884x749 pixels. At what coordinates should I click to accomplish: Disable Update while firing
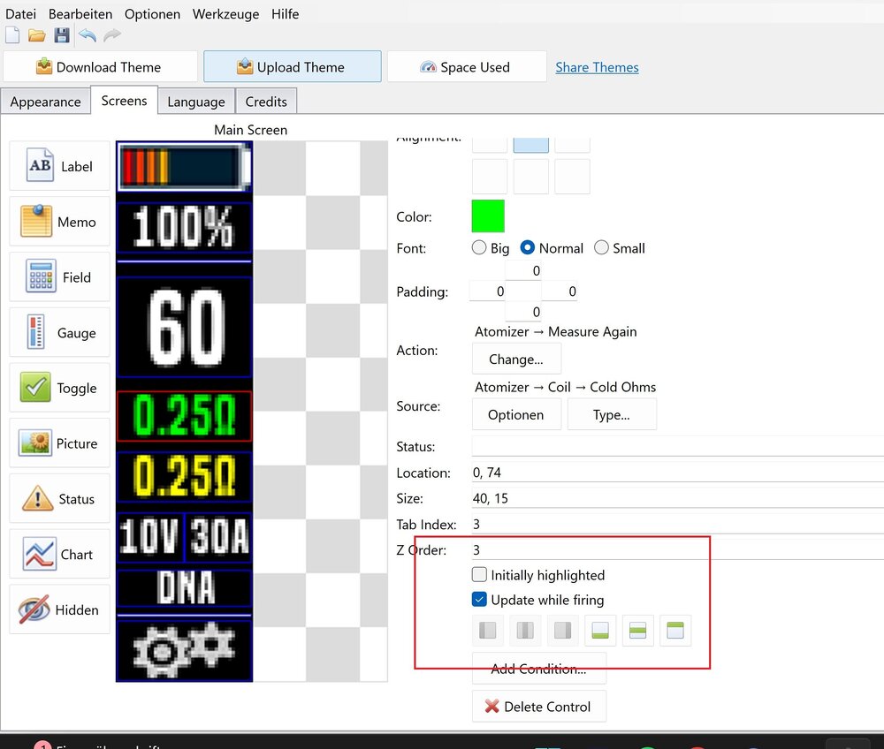tap(479, 598)
